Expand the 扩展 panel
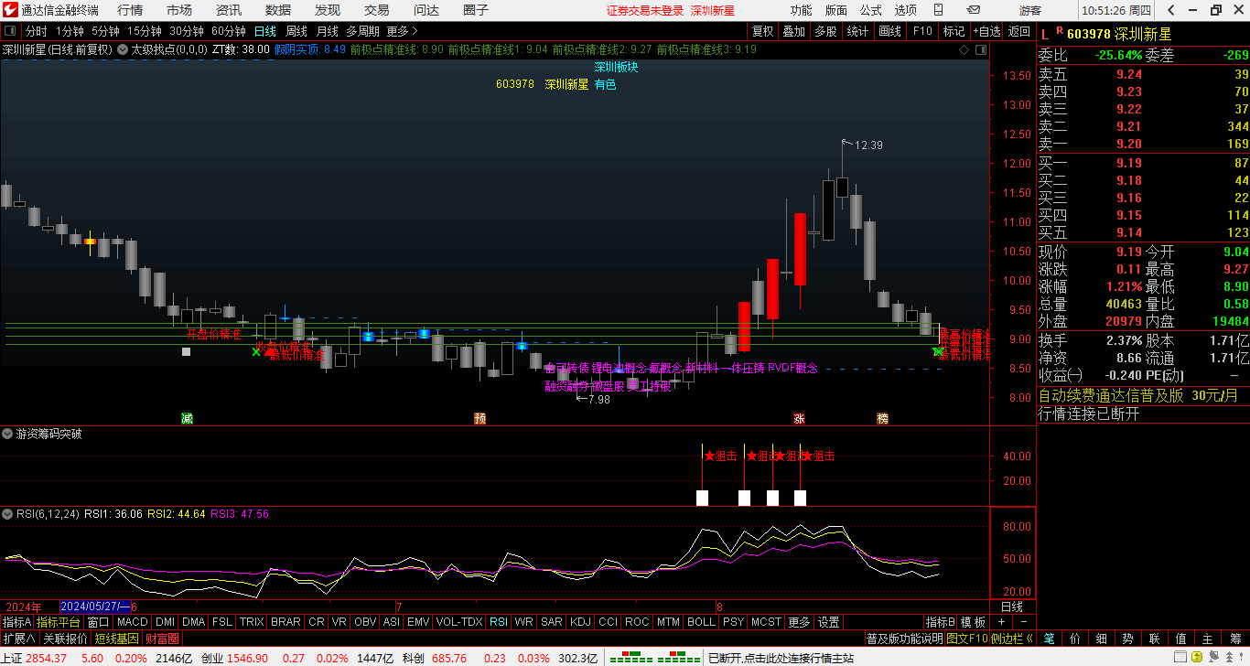This screenshot has height=666, width=1250. [18, 639]
